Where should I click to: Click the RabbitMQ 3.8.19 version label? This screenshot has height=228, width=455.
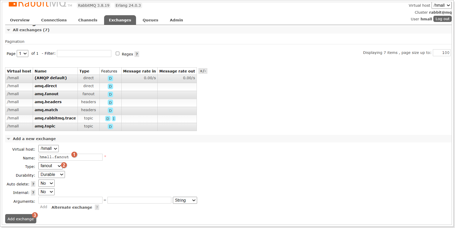pyautogui.click(x=94, y=5)
